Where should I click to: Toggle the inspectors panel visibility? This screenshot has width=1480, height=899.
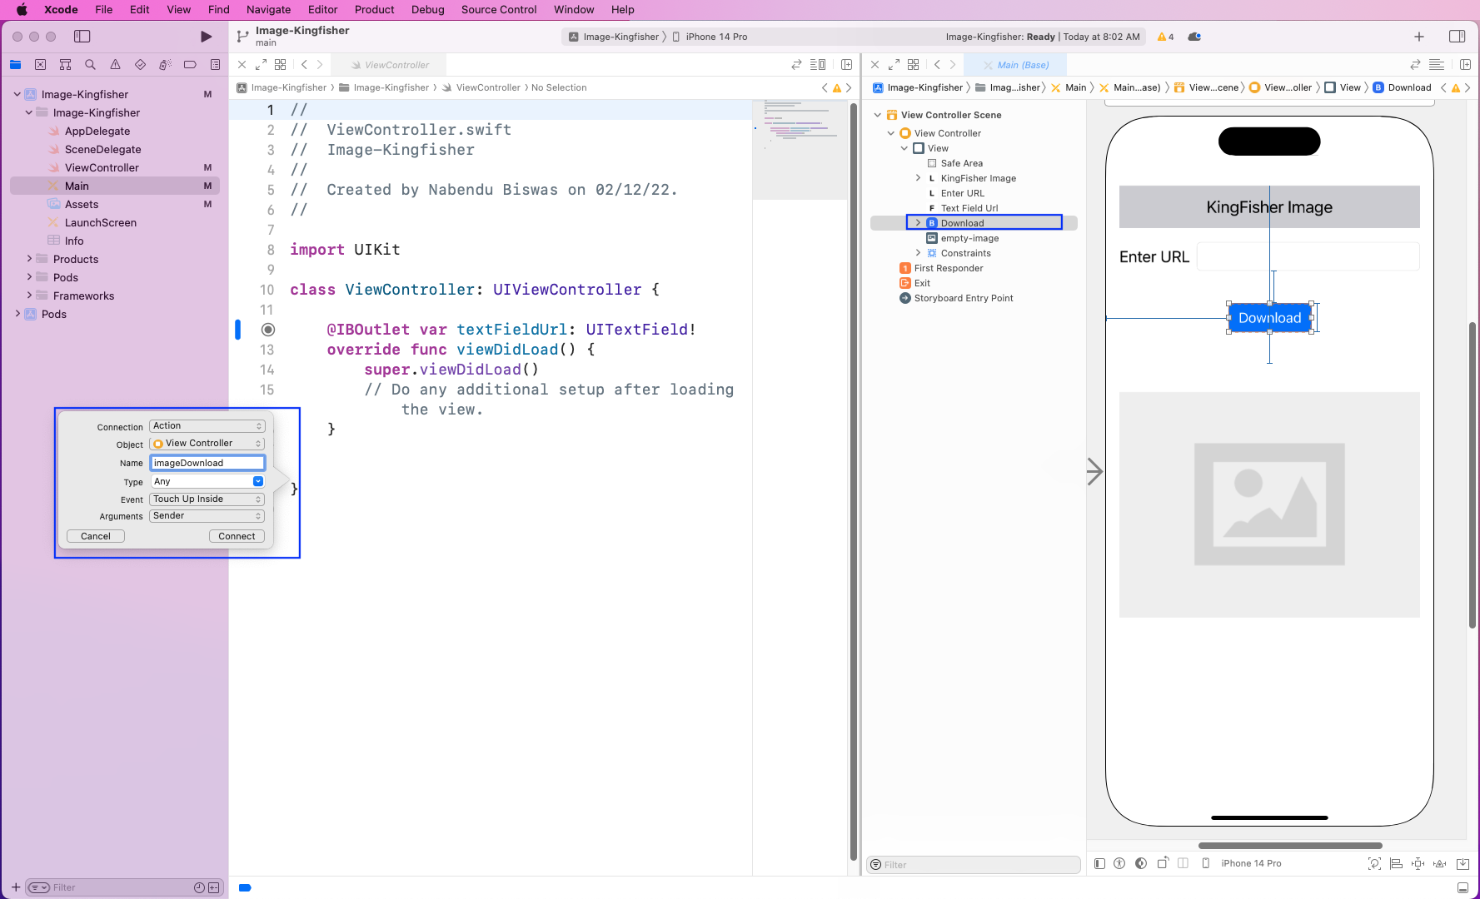(1457, 37)
